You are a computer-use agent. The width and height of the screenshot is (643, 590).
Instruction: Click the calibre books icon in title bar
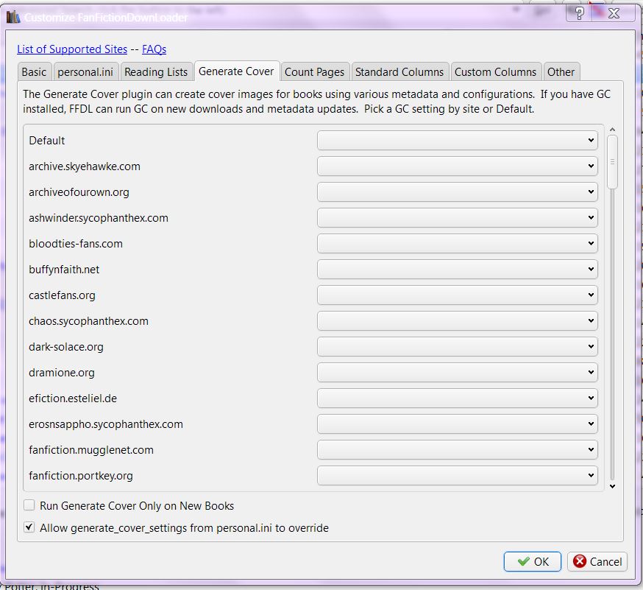(x=13, y=17)
